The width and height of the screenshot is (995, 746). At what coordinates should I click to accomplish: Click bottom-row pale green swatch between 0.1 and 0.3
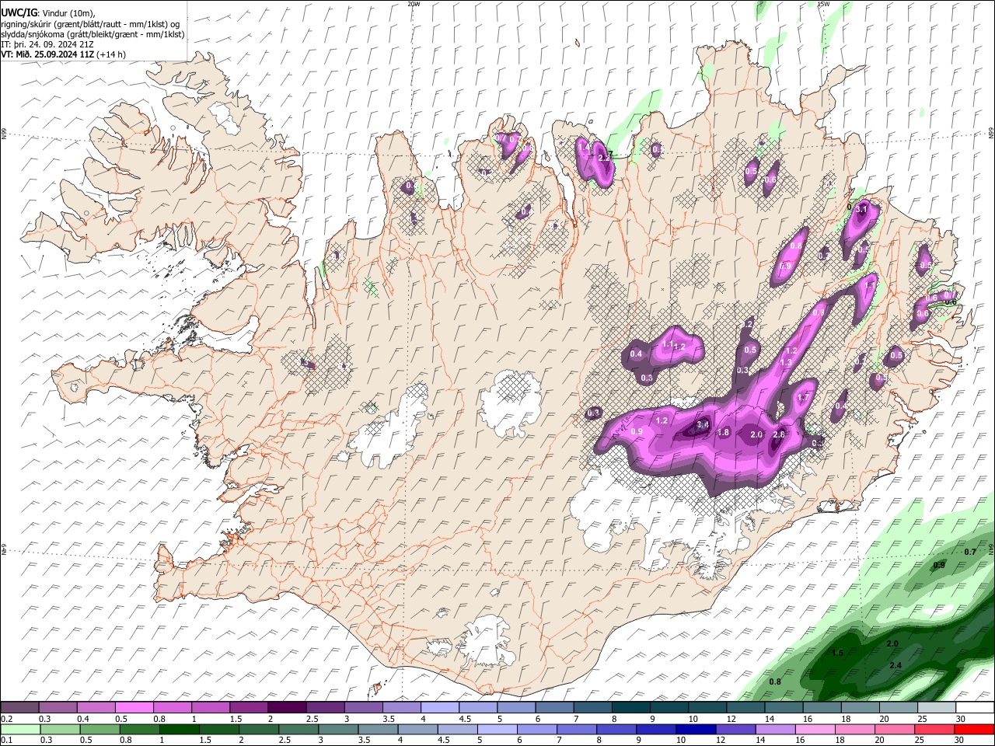tap(21, 730)
